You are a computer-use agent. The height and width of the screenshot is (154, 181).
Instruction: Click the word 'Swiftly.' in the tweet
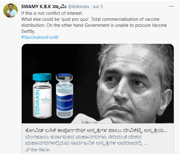[28, 31]
